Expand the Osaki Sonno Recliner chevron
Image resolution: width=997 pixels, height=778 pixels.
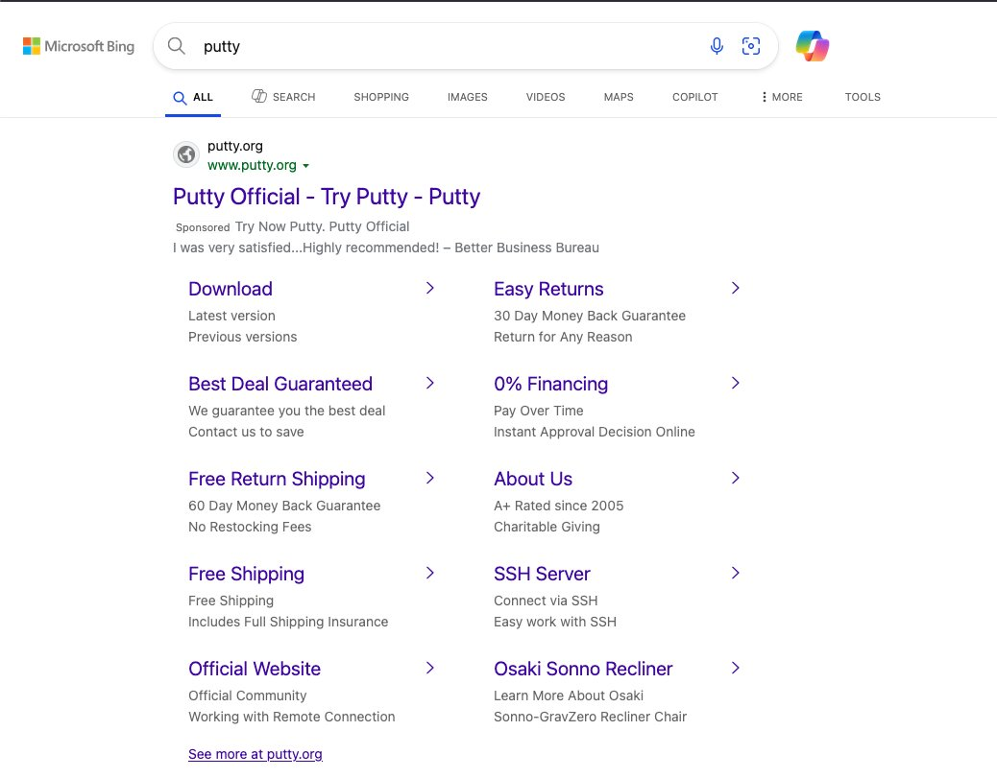[735, 668]
